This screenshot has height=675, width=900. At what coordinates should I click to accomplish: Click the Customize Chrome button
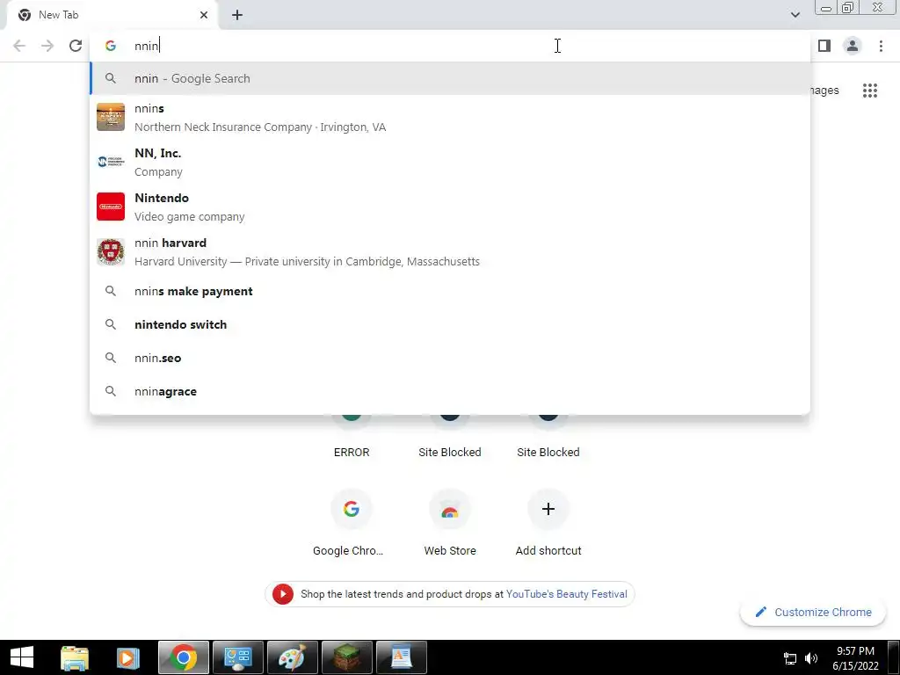813,612
